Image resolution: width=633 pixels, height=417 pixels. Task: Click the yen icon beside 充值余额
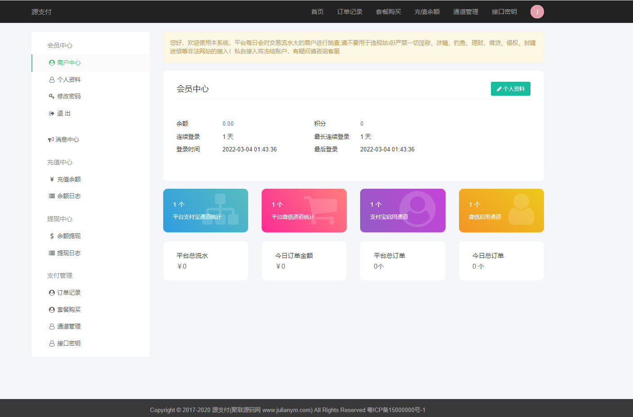tap(52, 179)
